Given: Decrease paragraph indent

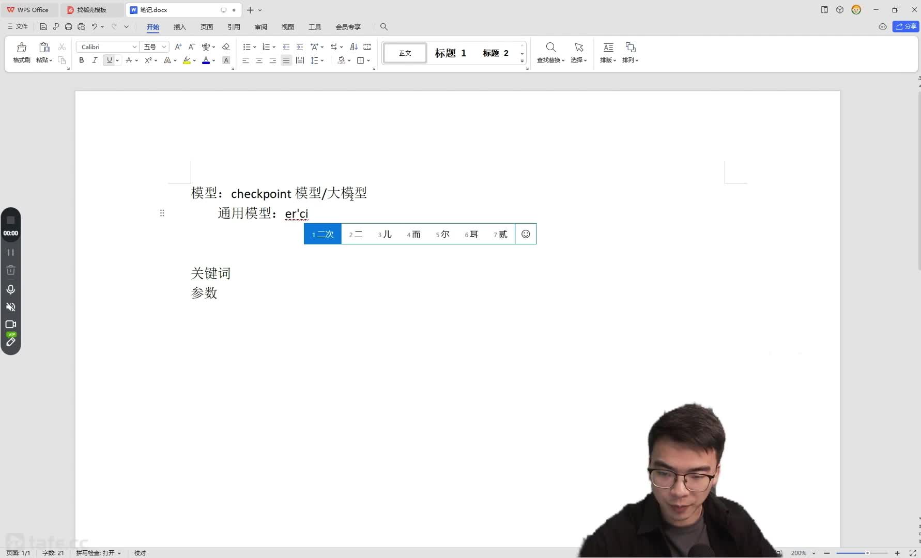Looking at the screenshot, I should pyautogui.click(x=286, y=47).
